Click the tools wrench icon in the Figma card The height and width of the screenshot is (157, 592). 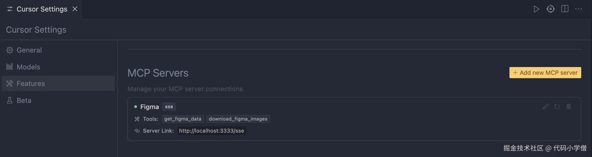tap(137, 119)
